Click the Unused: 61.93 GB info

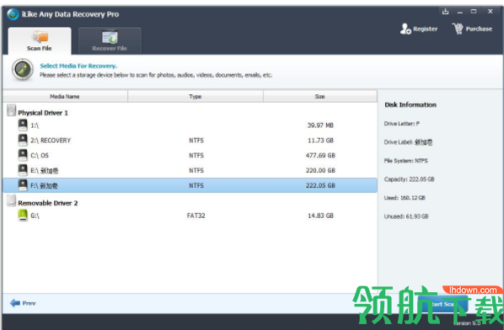point(406,216)
